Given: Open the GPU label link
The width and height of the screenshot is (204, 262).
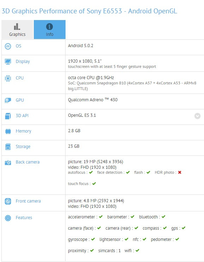Looking at the screenshot, I should [20, 100].
